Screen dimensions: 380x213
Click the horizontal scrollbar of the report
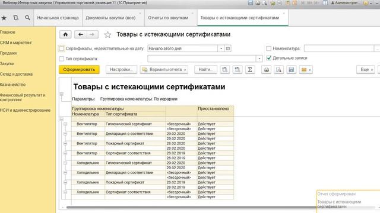191,207
